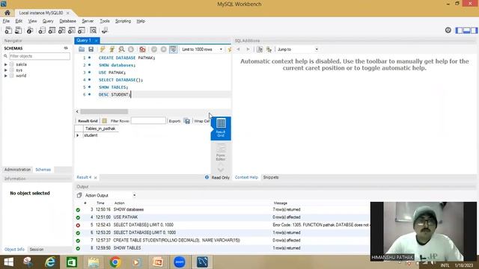Go forward in SQL Additions help
Screen dimensions: 479x269
pos(248,49)
